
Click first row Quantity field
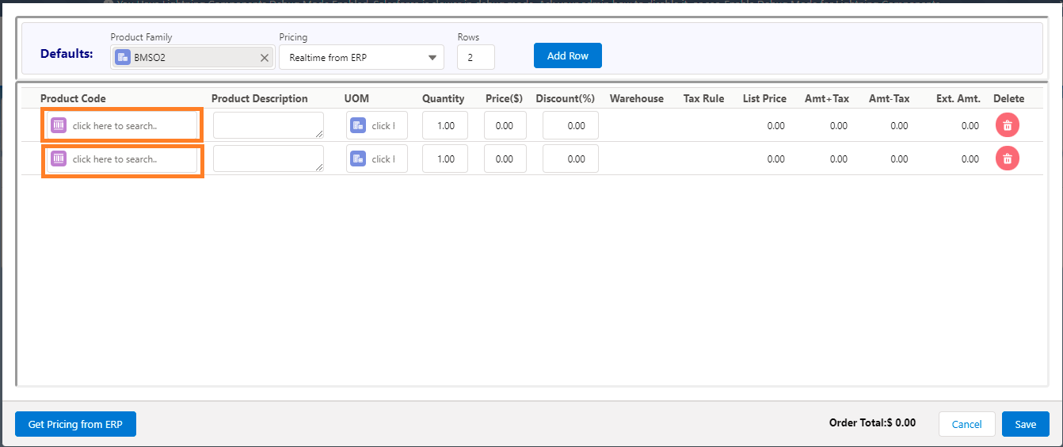pos(445,125)
